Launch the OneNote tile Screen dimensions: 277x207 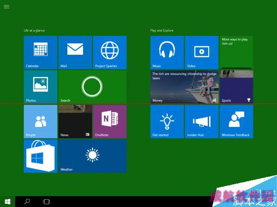click(x=110, y=121)
